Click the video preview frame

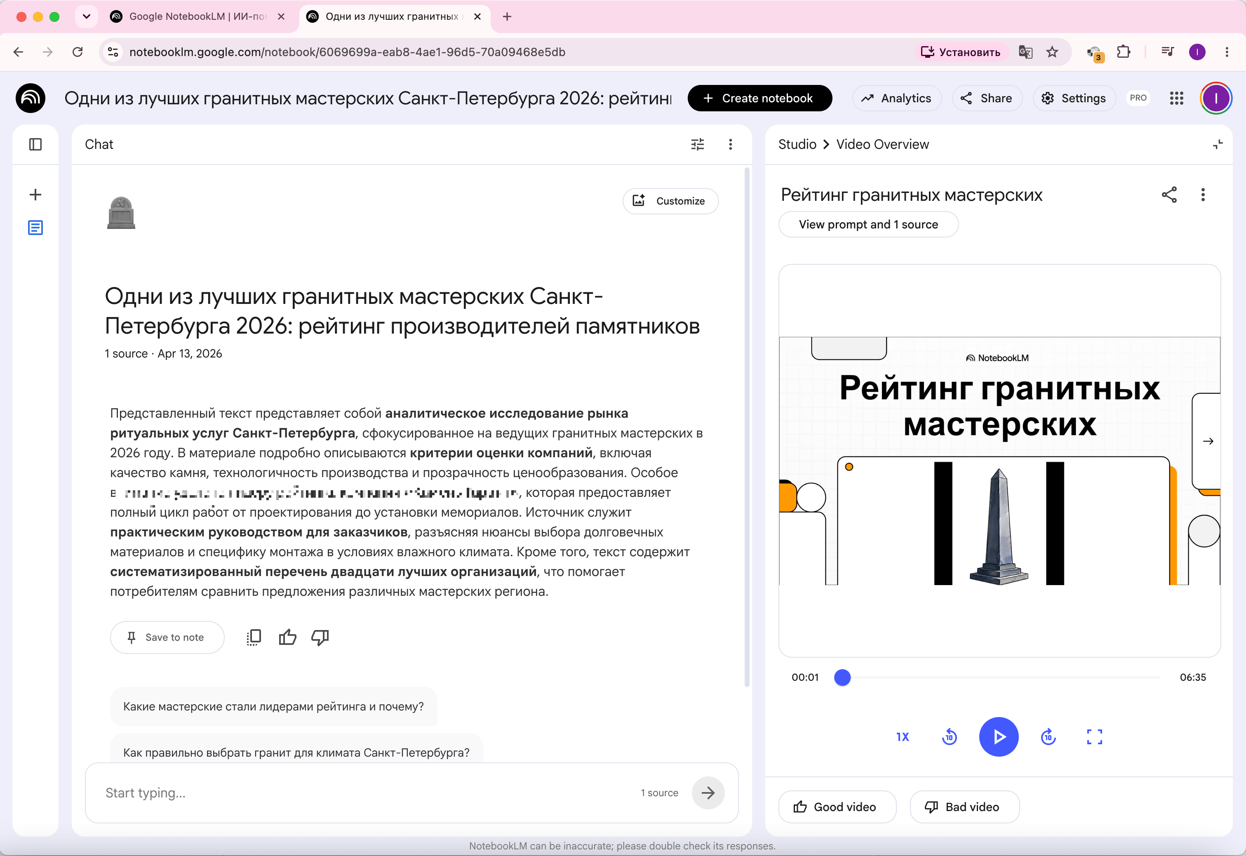pyautogui.click(x=999, y=461)
